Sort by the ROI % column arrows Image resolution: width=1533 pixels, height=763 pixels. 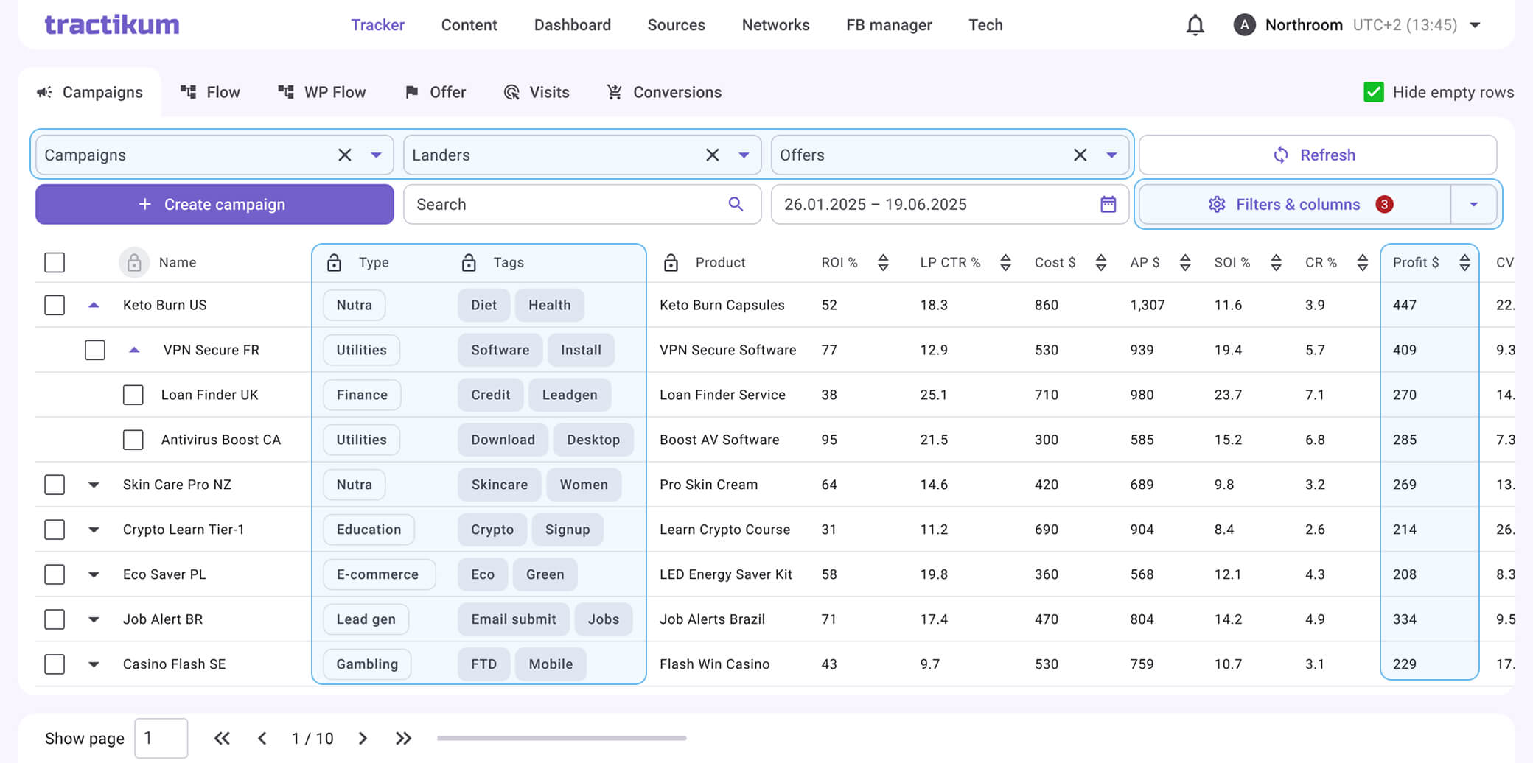tap(883, 262)
